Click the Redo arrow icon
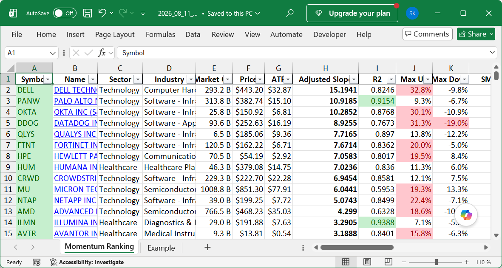 122,13
